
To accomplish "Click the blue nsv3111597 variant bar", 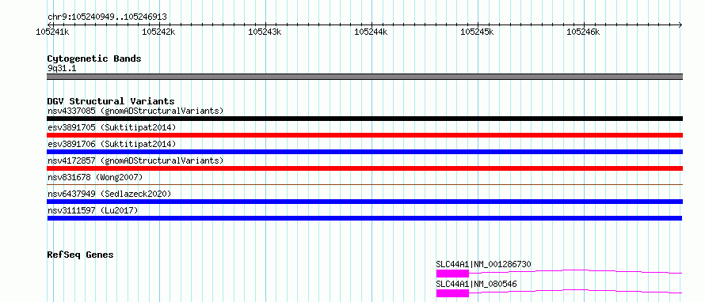I will click(x=364, y=218).
